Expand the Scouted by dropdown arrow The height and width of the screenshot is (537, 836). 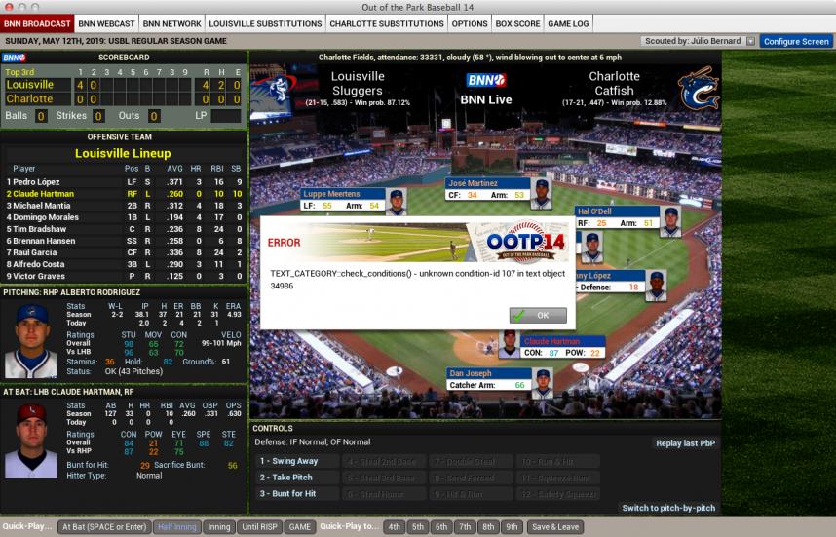(x=750, y=41)
